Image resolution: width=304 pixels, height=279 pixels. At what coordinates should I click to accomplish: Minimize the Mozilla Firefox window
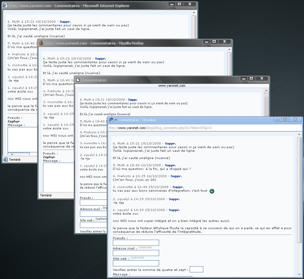coord(207,41)
